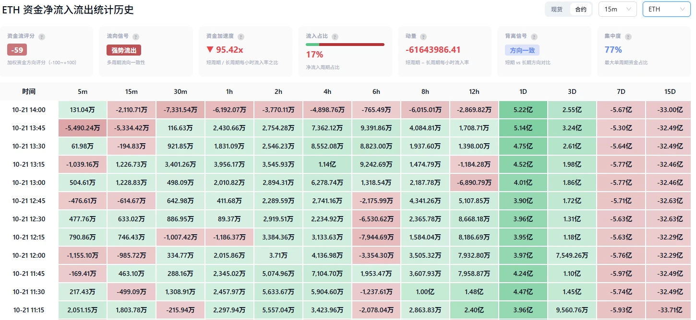Switch to 现货 market mode

click(557, 9)
